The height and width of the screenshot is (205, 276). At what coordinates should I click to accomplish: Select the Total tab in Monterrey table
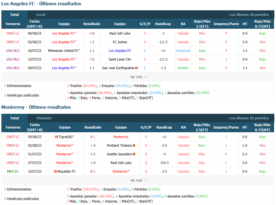tap(14, 118)
